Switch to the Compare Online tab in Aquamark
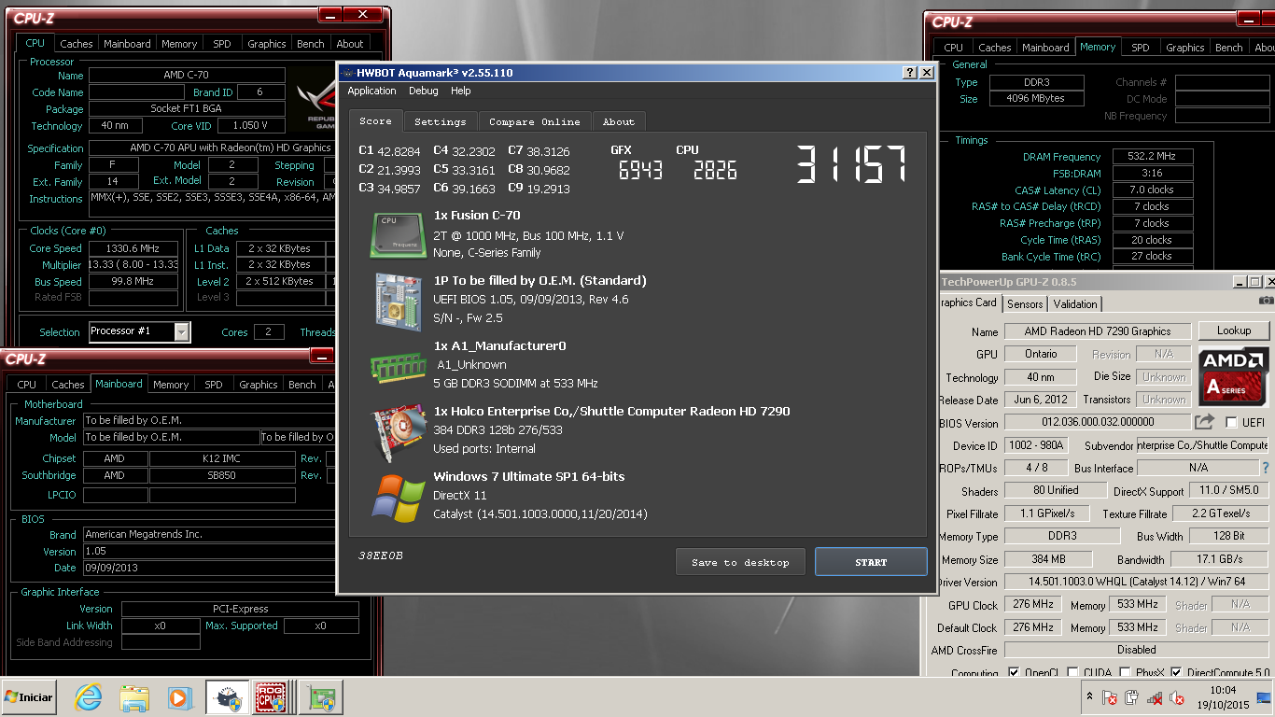The image size is (1275, 717). [x=535, y=121]
